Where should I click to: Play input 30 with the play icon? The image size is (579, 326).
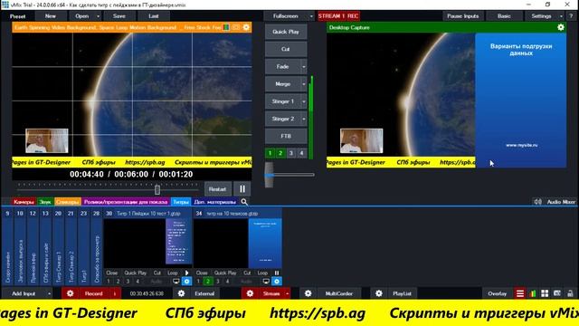point(187,273)
